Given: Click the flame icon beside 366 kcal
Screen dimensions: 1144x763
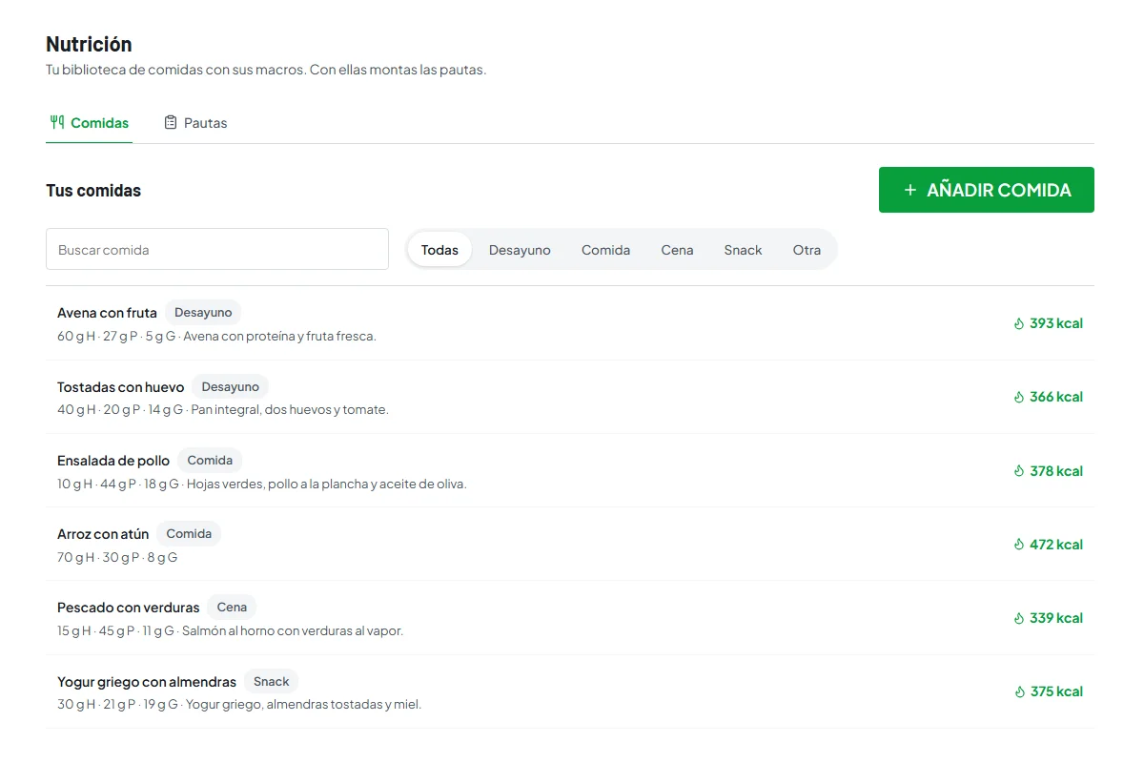Looking at the screenshot, I should [1018, 397].
